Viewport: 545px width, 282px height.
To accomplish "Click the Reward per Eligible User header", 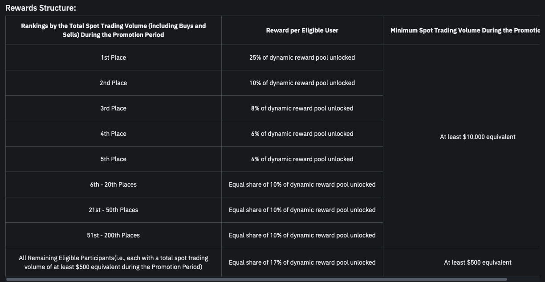I will coord(302,30).
